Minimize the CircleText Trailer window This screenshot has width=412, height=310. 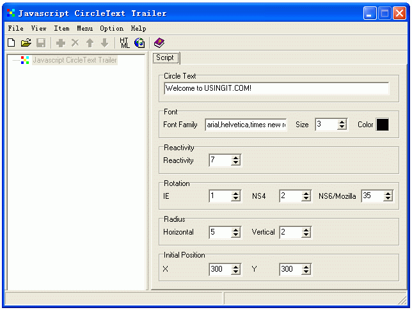(x=370, y=13)
